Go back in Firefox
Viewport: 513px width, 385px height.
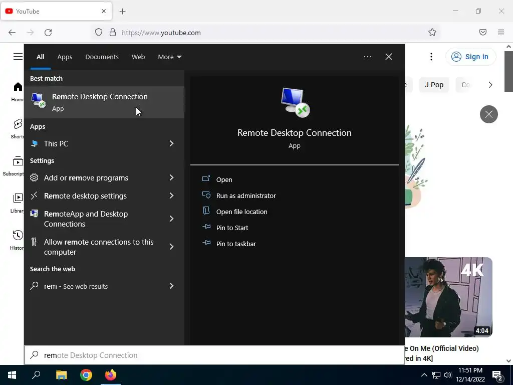point(12,33)
